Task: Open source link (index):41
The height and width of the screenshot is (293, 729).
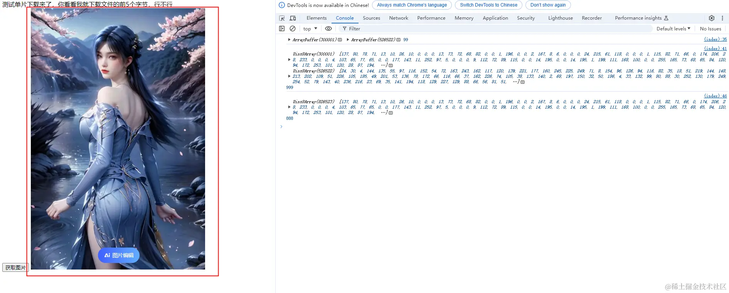Action: pyautogui.click(x=716, y=49)
